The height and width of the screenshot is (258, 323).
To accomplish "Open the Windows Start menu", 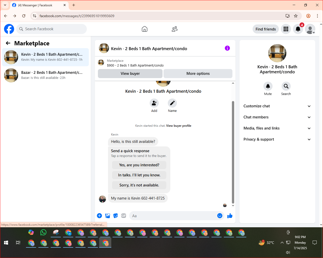I will click(x=6, y=243).
